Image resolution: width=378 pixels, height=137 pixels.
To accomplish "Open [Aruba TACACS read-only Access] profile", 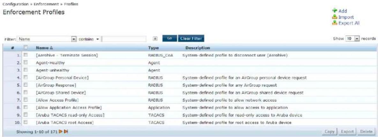I will pyautogui.click(x=70, y=115).
